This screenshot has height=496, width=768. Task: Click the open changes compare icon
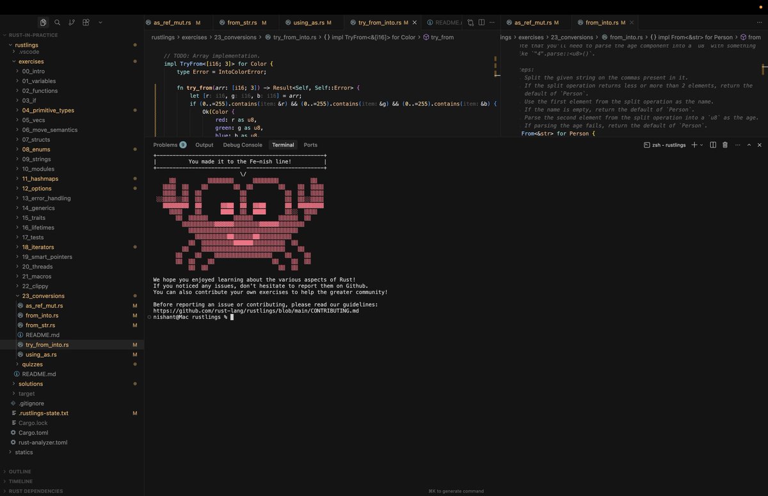pos(470,22)
